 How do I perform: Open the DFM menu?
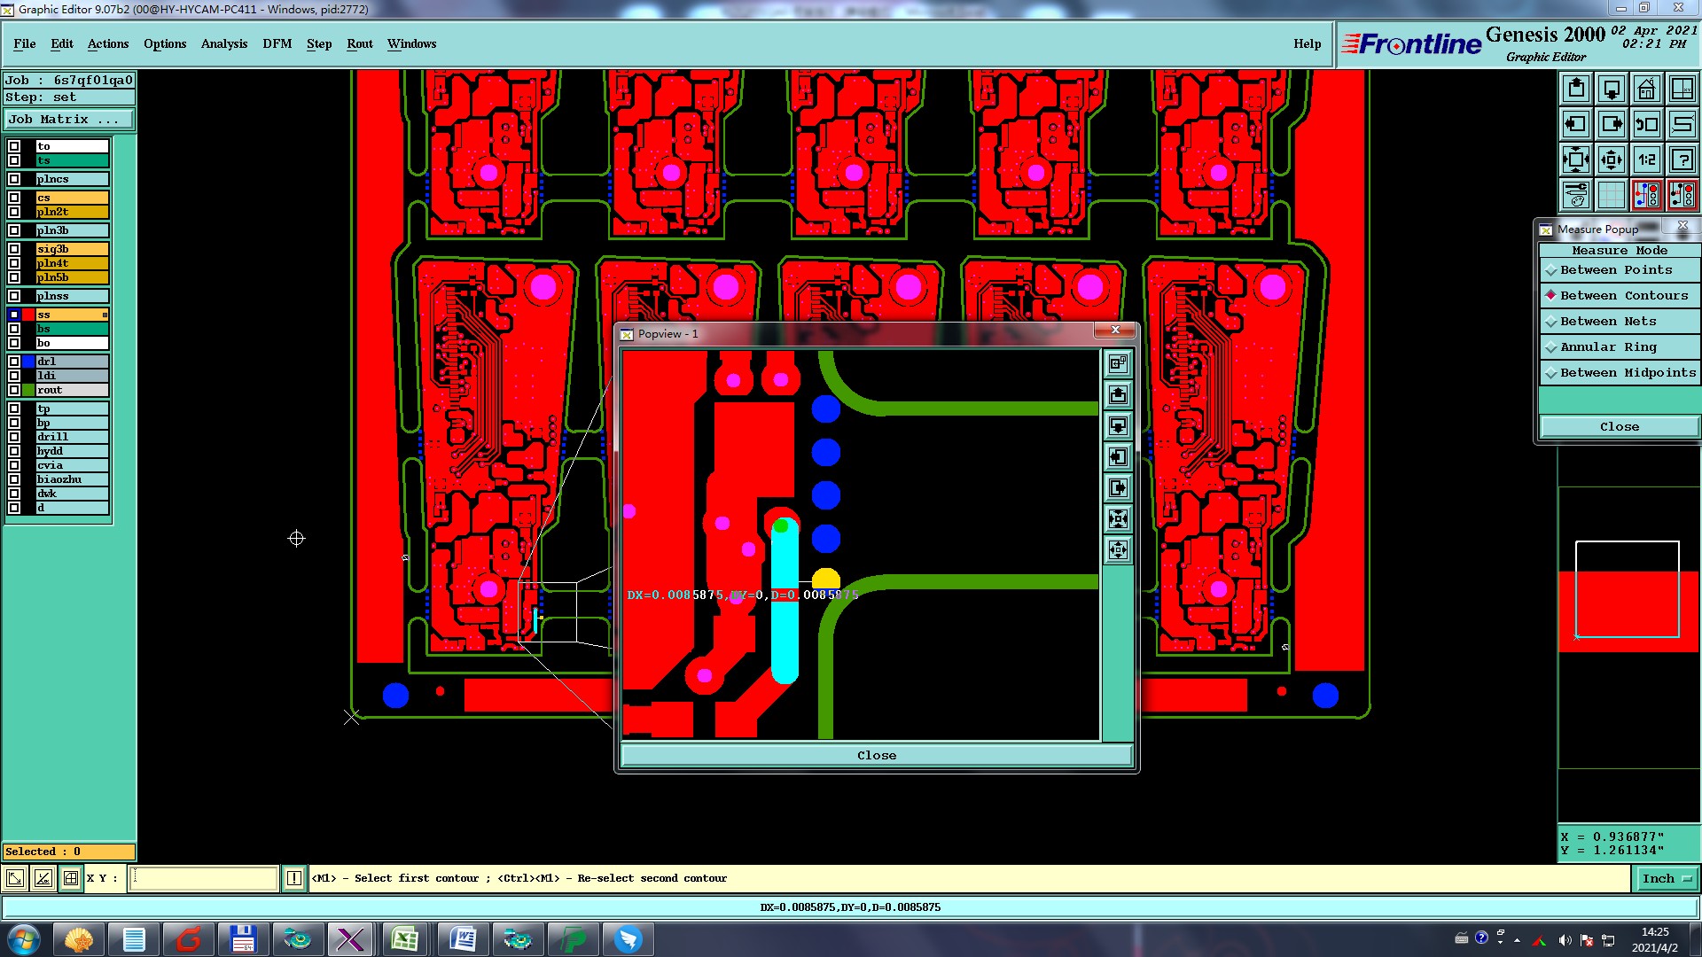pyautogui.click(x=277, y=43)
